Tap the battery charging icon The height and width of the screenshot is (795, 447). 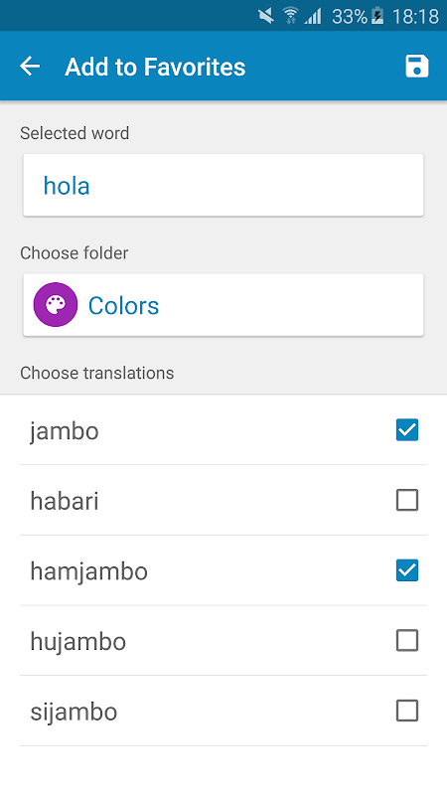pyautogui.click(x=377, y=16)
